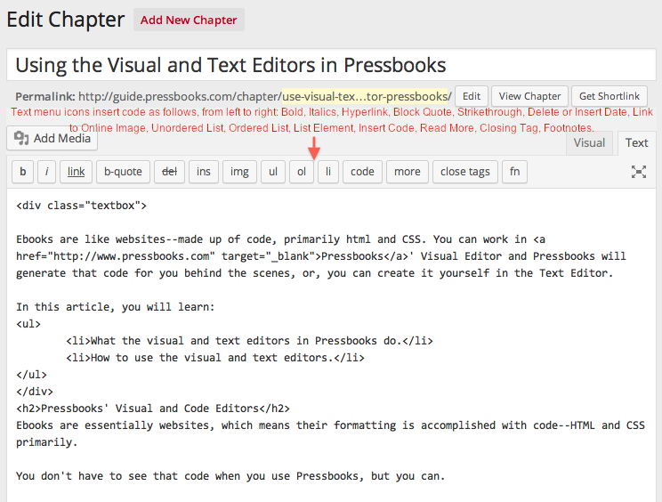
Task: Insert ordered list with ol button
Action: [302, 172]
